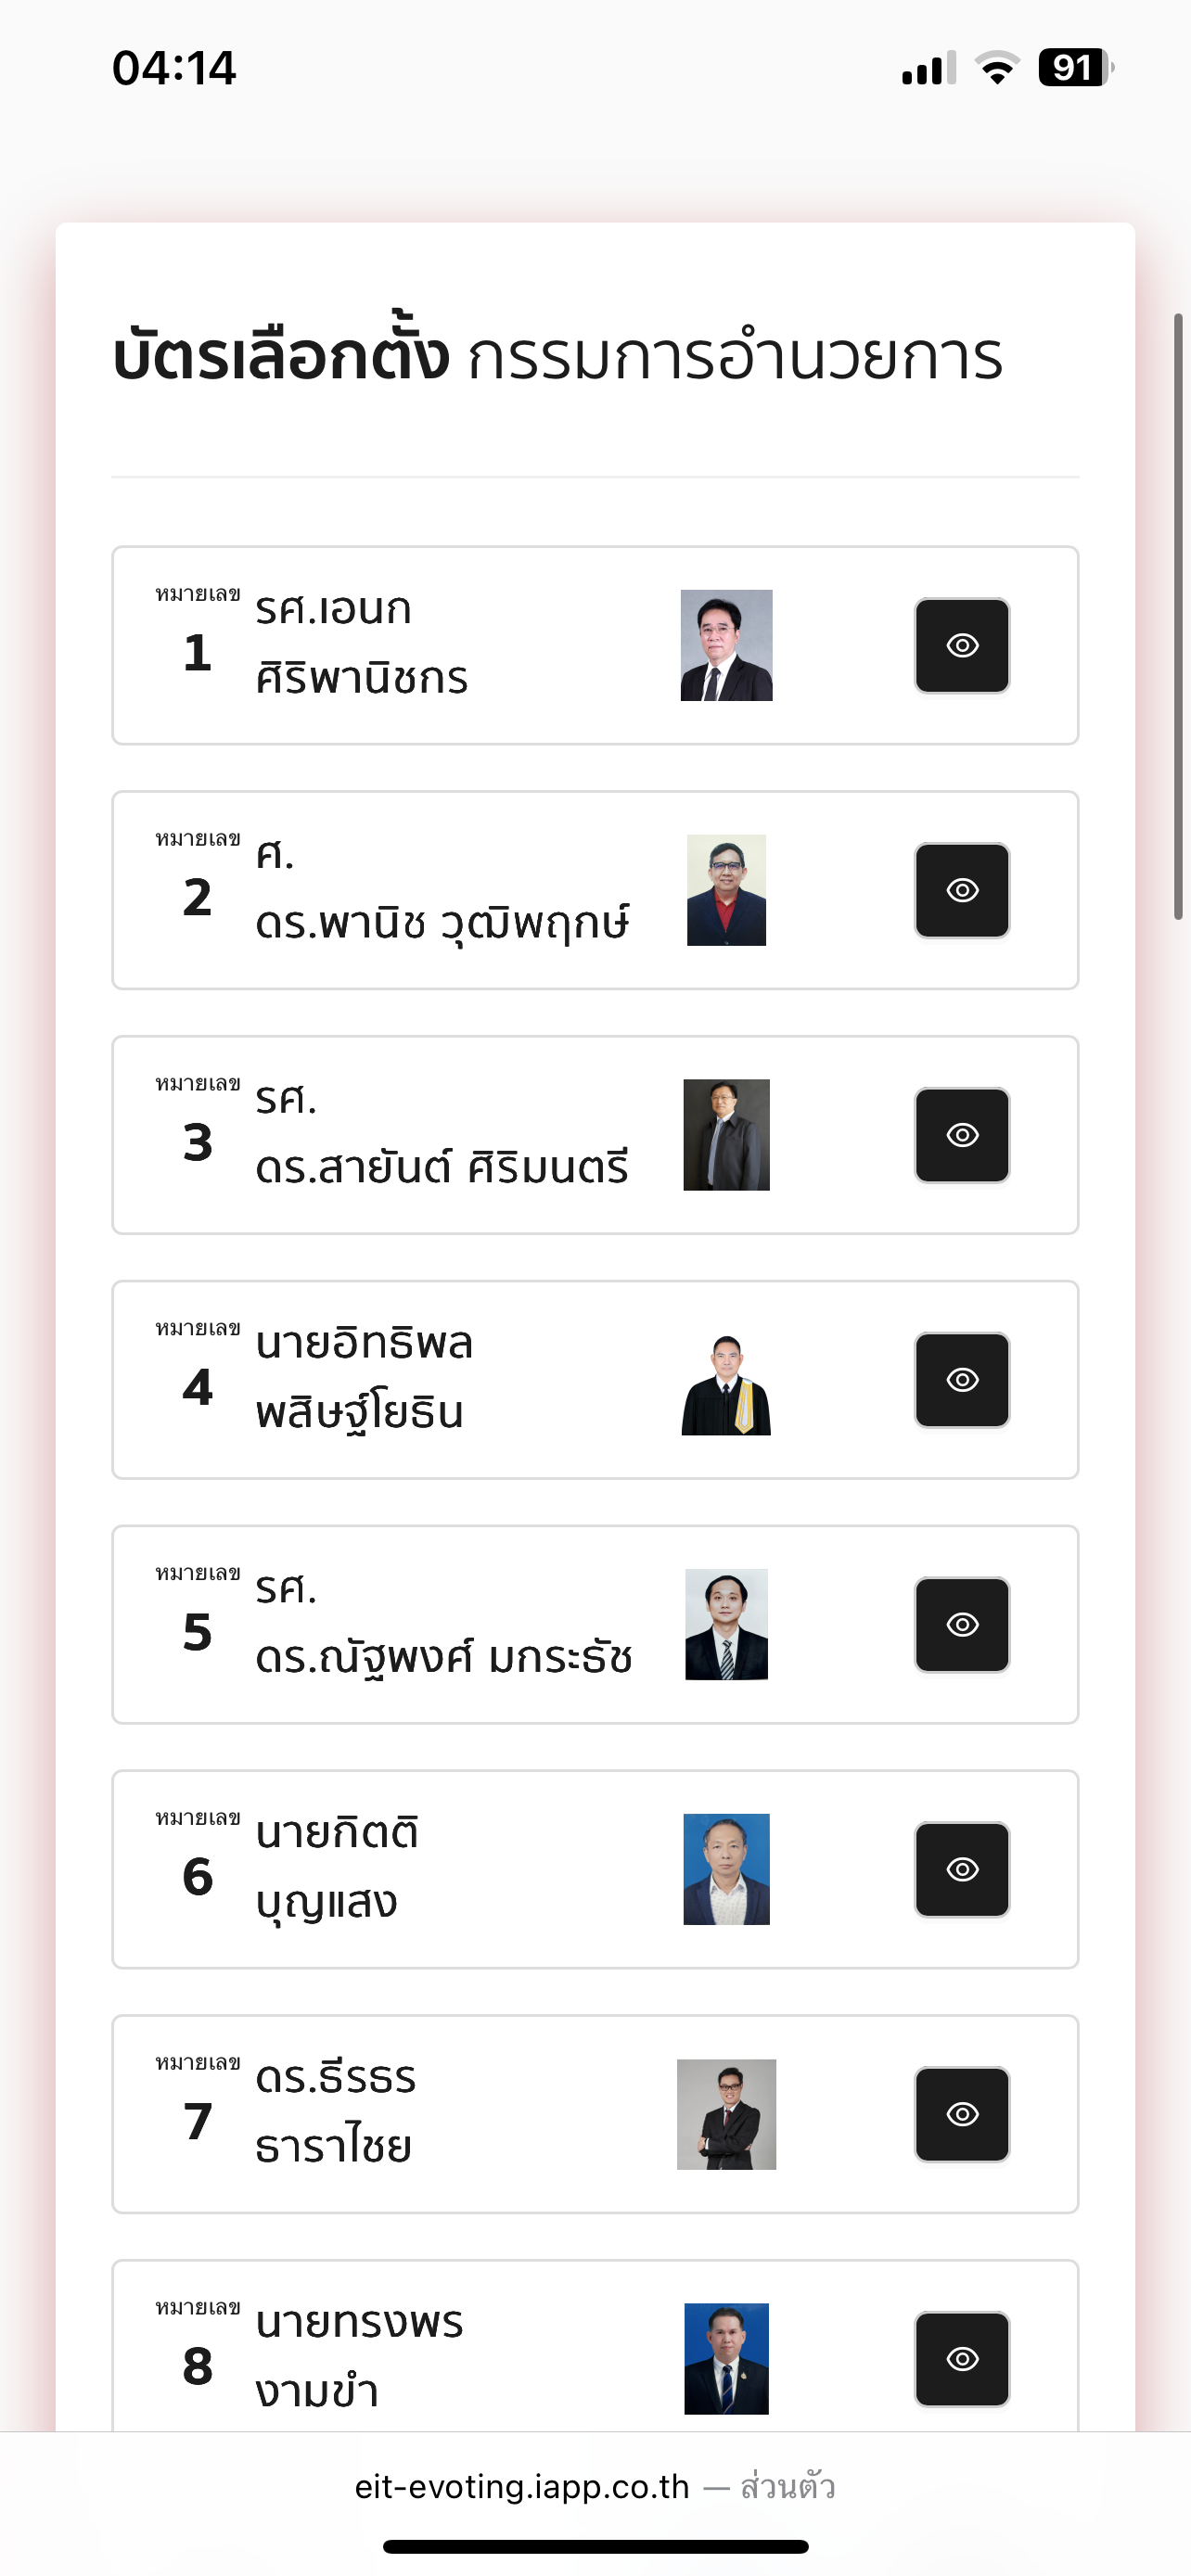Pick candidate 3 รศ.ดร.สายันต์ ศิริมนตรี
The image size is (1191, 2576).
coord(595,1135)
